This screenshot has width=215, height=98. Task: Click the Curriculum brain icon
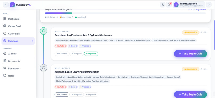[5, 33]
